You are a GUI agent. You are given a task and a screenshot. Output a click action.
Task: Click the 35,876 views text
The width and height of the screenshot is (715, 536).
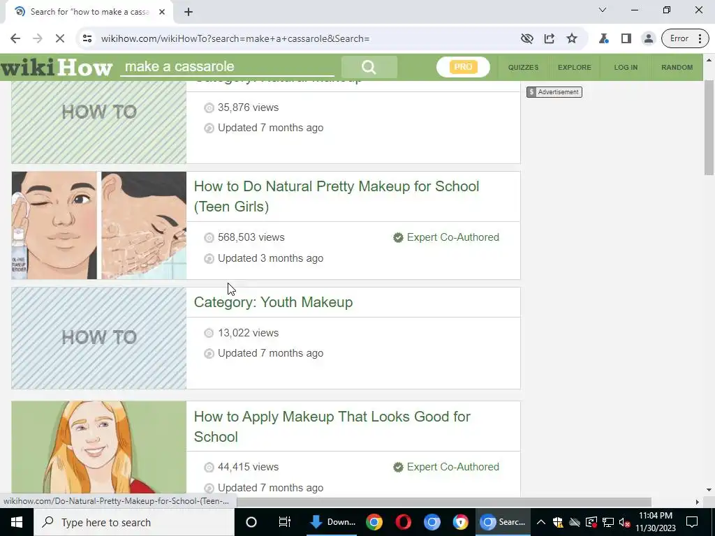248,107
